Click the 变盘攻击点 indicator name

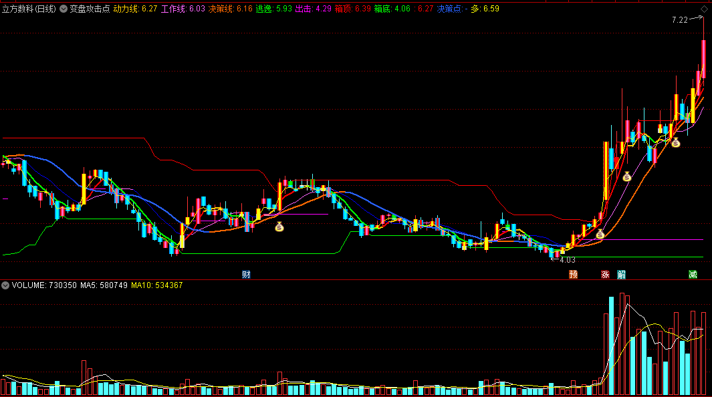pyautogui.click(x=90, y=9)
